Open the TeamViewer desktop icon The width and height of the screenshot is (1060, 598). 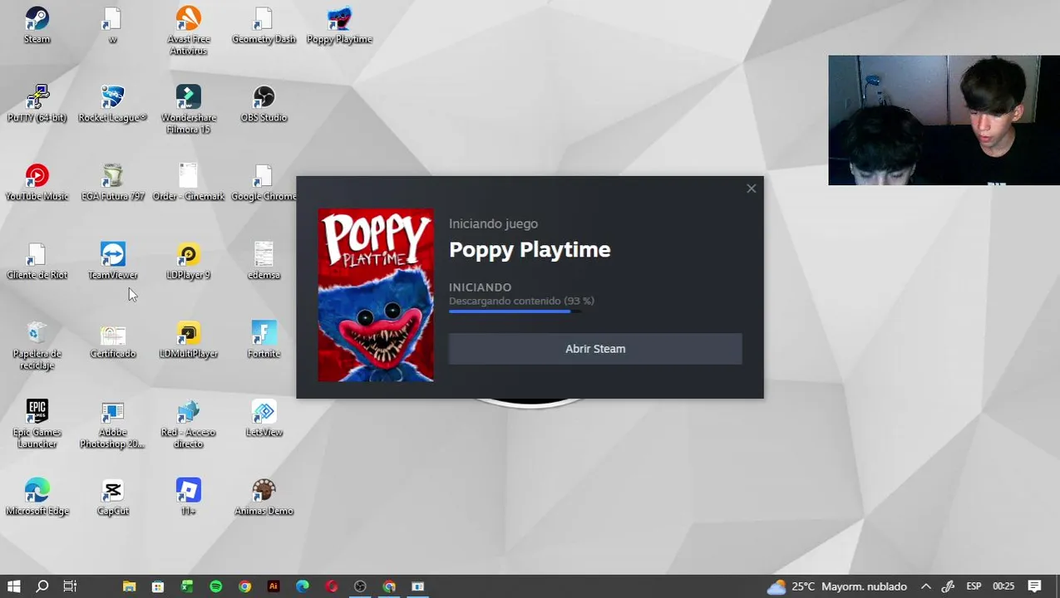(112, 261)
